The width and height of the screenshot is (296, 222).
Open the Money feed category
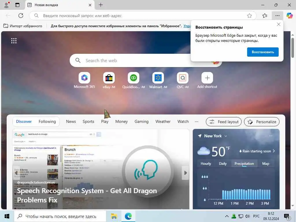tap(121, 122)
